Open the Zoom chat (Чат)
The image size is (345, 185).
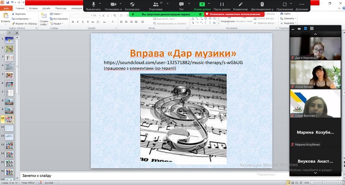click(x=181, y=6)
